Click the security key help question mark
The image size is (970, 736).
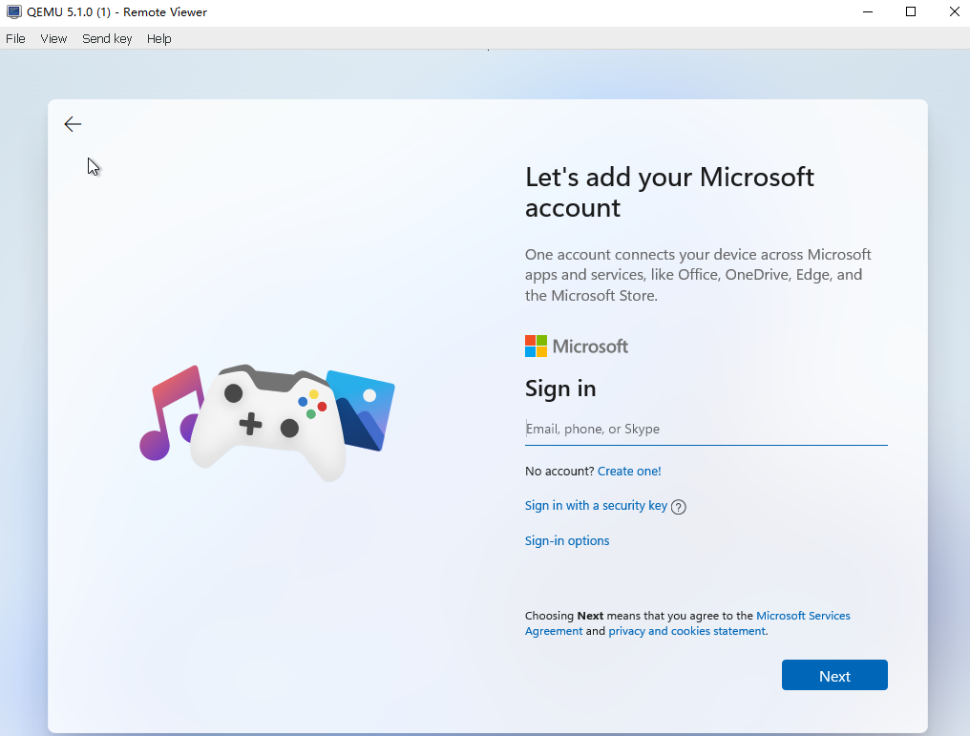click(x=679, y=507)
